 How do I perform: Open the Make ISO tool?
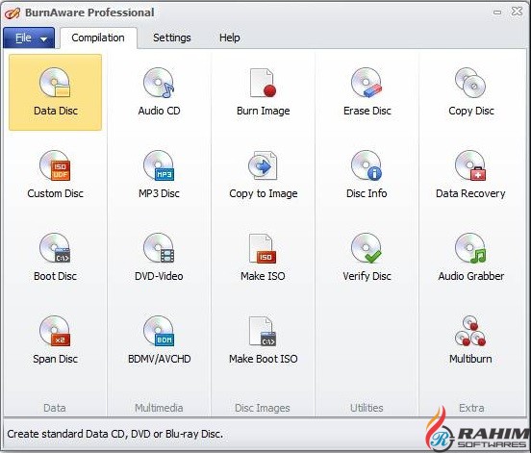[x=264, y=258]
